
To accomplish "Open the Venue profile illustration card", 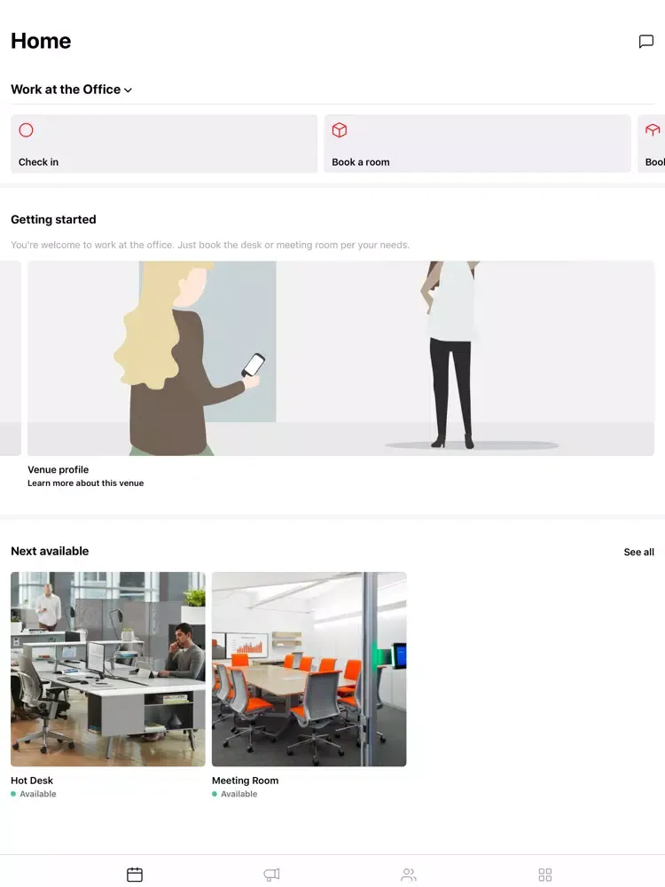I will click(x=341, y=358).
